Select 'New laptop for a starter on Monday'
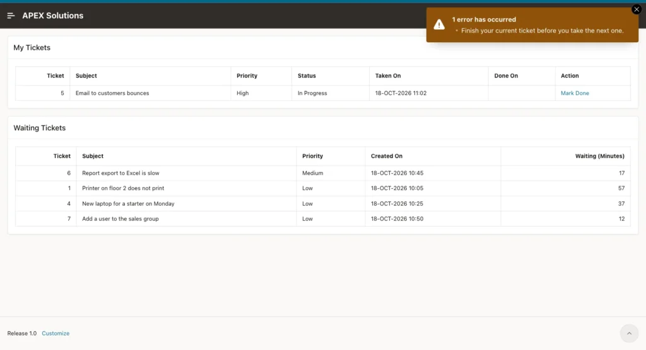 click(128, 203)
